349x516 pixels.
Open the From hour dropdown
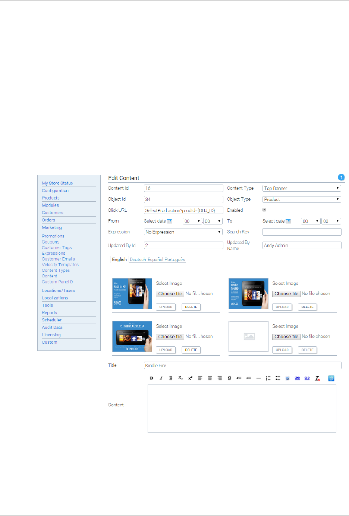coord(192,221)
